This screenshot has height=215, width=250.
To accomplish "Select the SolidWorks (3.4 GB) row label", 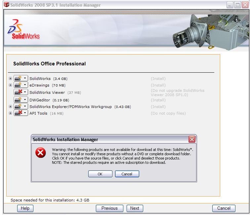I will click(x=49, y=79).
